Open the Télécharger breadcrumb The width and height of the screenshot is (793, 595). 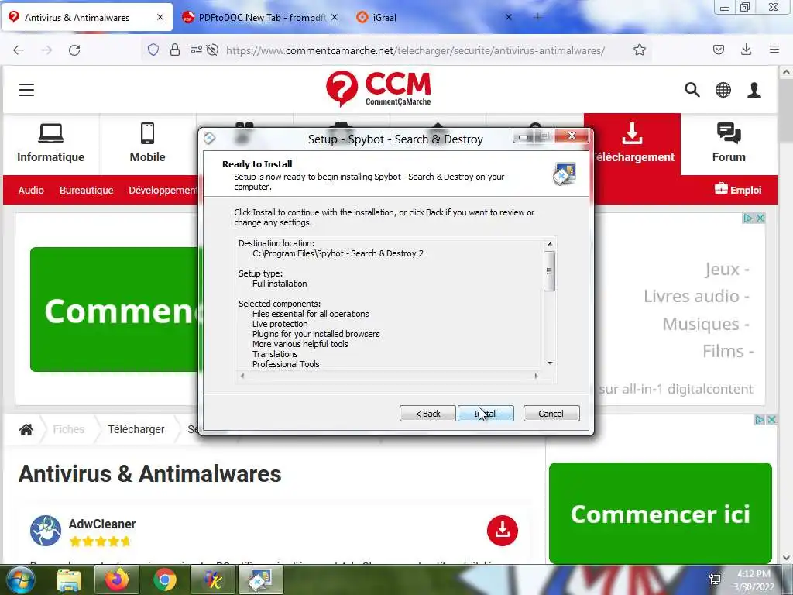click(x=136, y=429)
